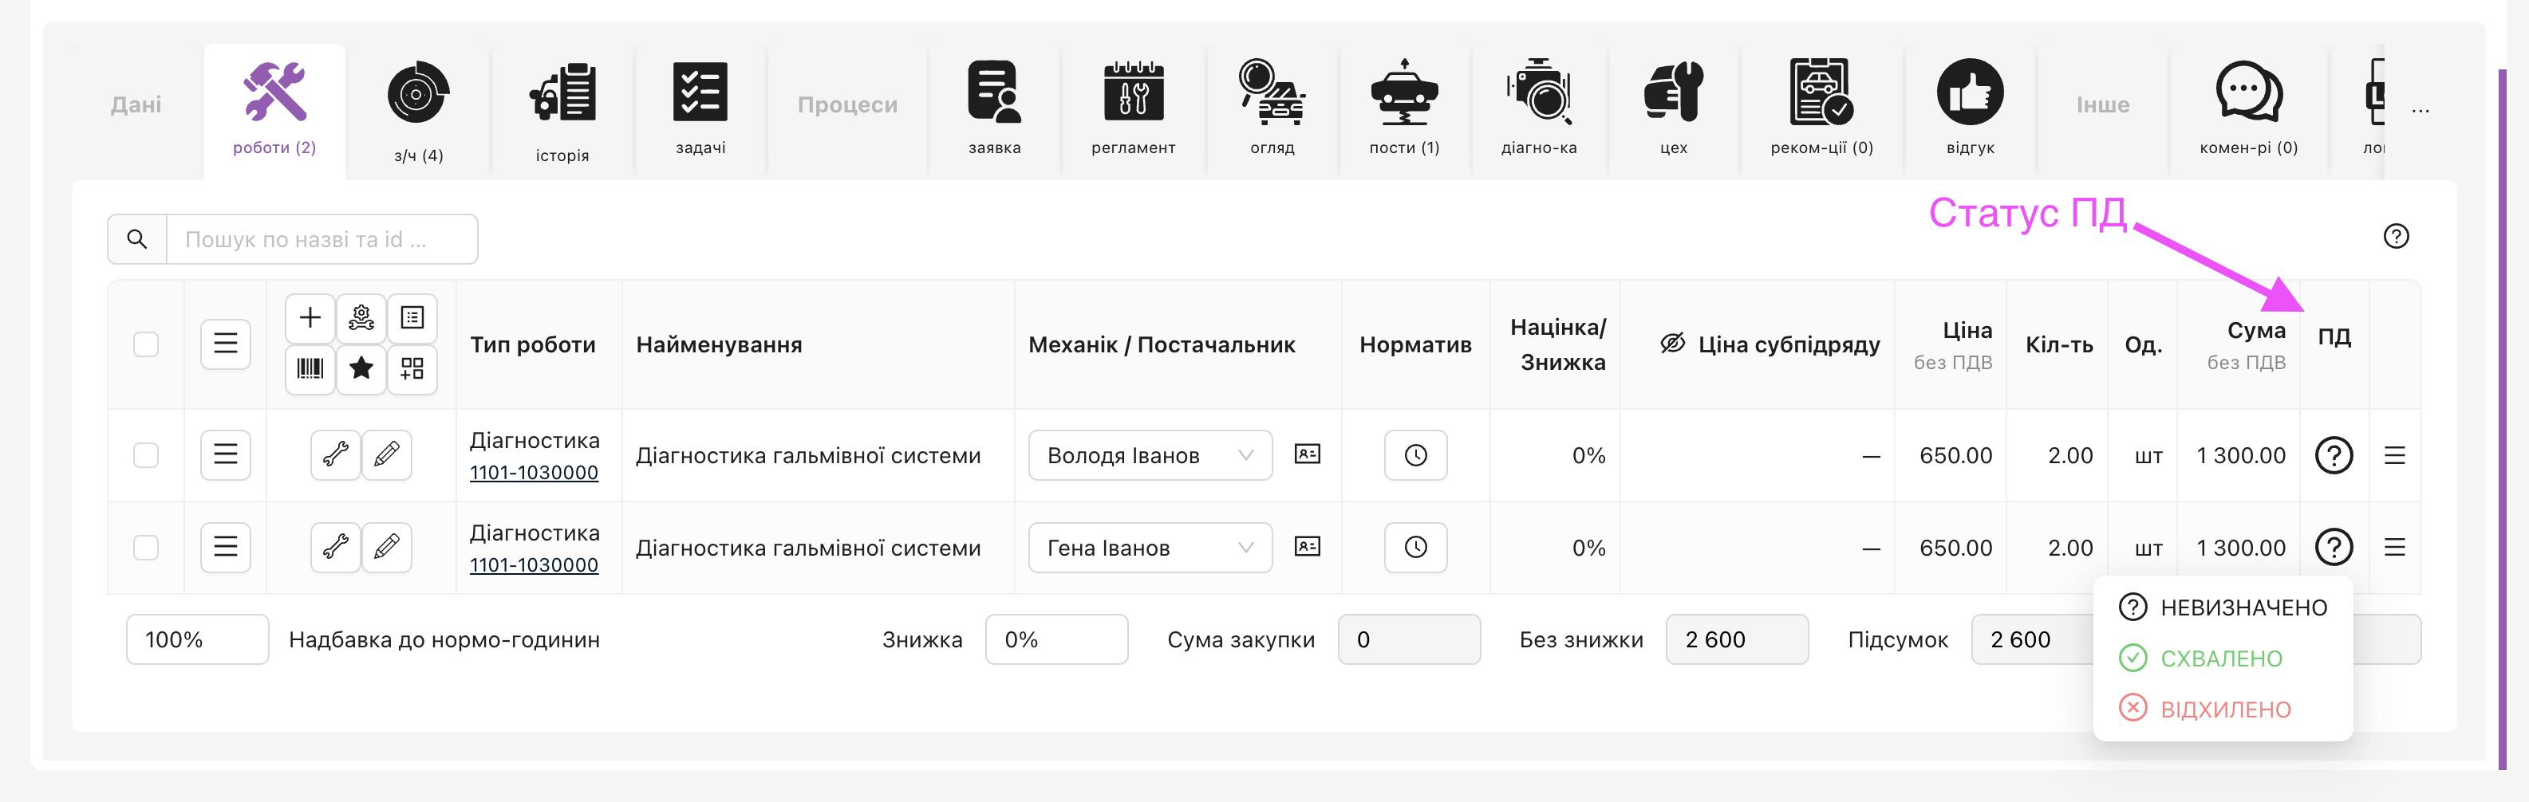The image size is (2529, 802).
Task: Click the star favorites icon in table header
Action: point(361,369)
